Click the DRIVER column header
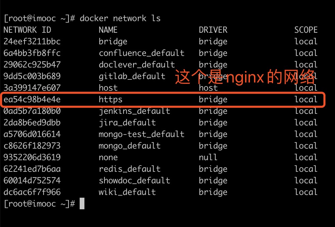 coord(213,30)
